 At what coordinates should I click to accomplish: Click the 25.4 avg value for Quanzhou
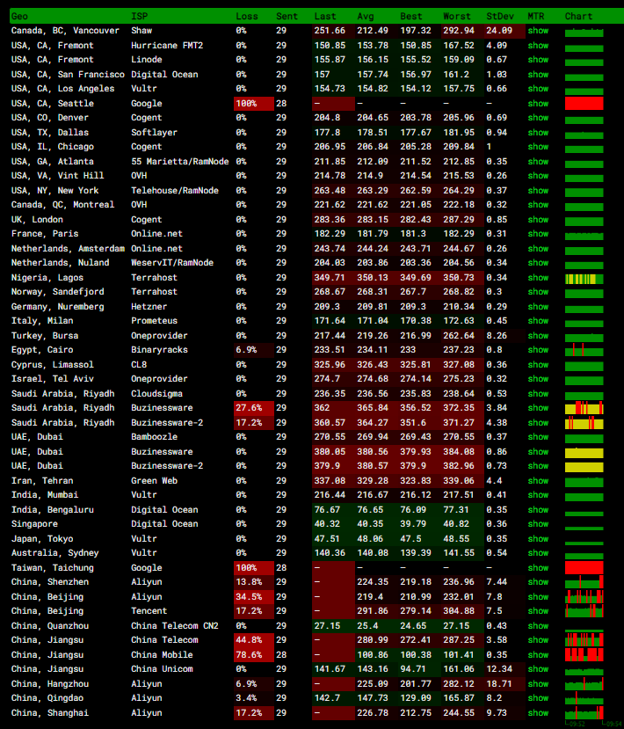click(x=367, y=626)
